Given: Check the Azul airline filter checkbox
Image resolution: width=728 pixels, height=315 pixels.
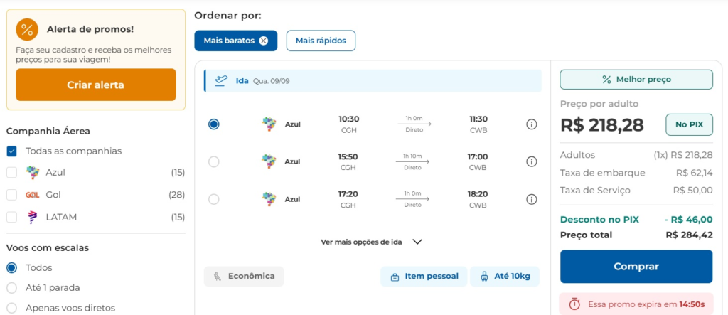Looking at the screenshot, I should pos(11,173).
